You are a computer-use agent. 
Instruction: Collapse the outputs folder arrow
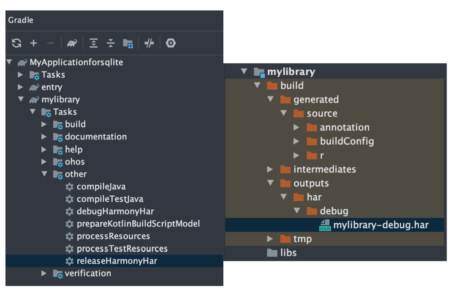(270, 183)
